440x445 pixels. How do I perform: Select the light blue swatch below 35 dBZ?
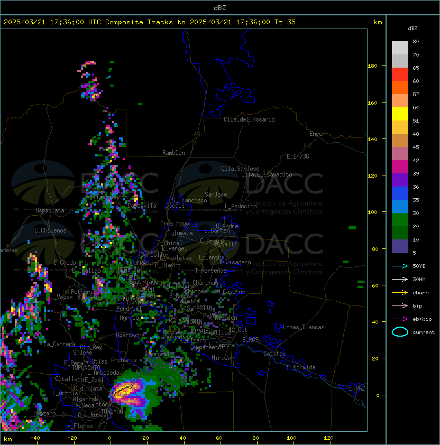[400, 206]
